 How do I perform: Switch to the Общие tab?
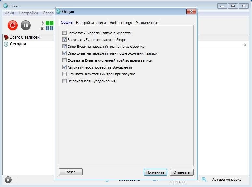pyautogui.click(x=67, y=22)
